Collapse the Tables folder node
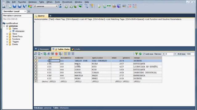This screenshot has width=197, height=110. (7, 28)
